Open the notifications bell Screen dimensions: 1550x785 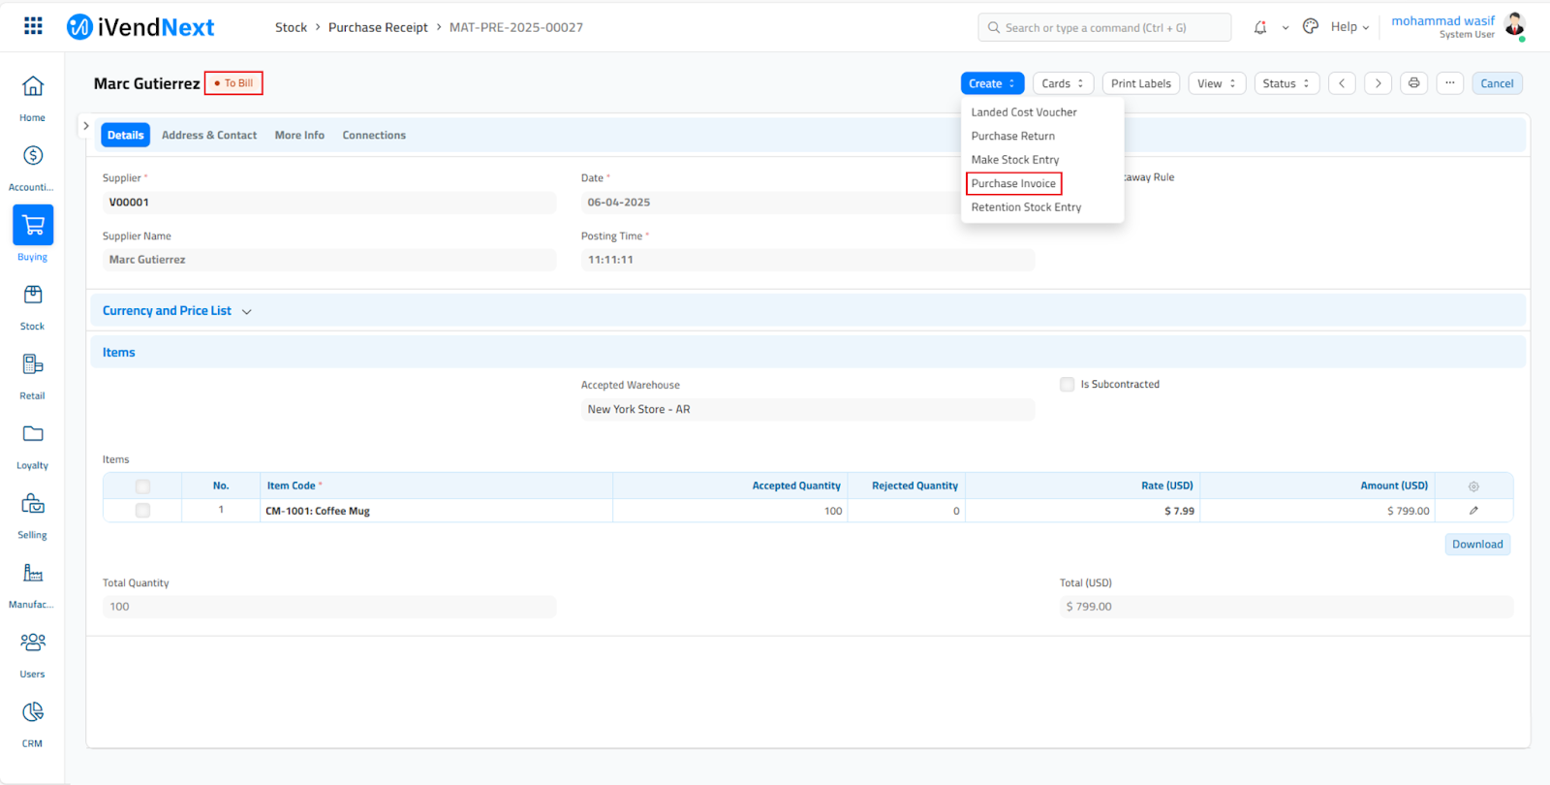(x=1260, y=27)
